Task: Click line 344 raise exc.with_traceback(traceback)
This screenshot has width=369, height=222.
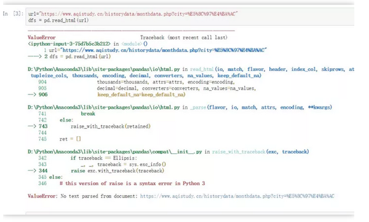Action: (x=117, y=170)
